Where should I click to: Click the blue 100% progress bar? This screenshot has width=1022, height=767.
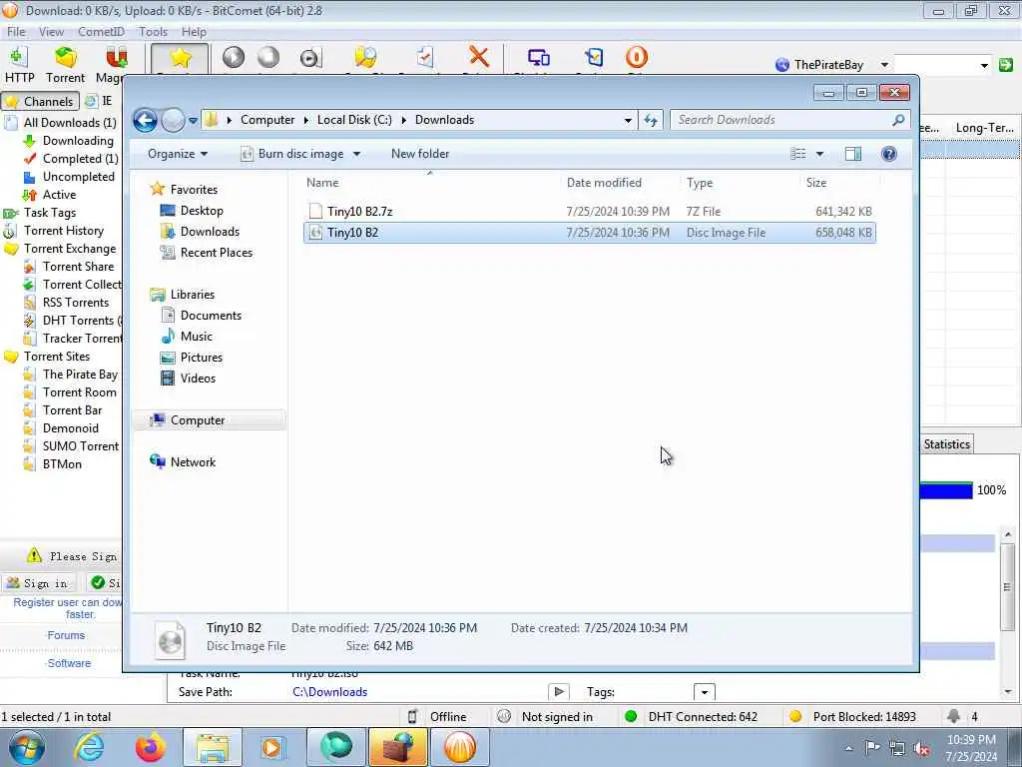click(946, 490)
